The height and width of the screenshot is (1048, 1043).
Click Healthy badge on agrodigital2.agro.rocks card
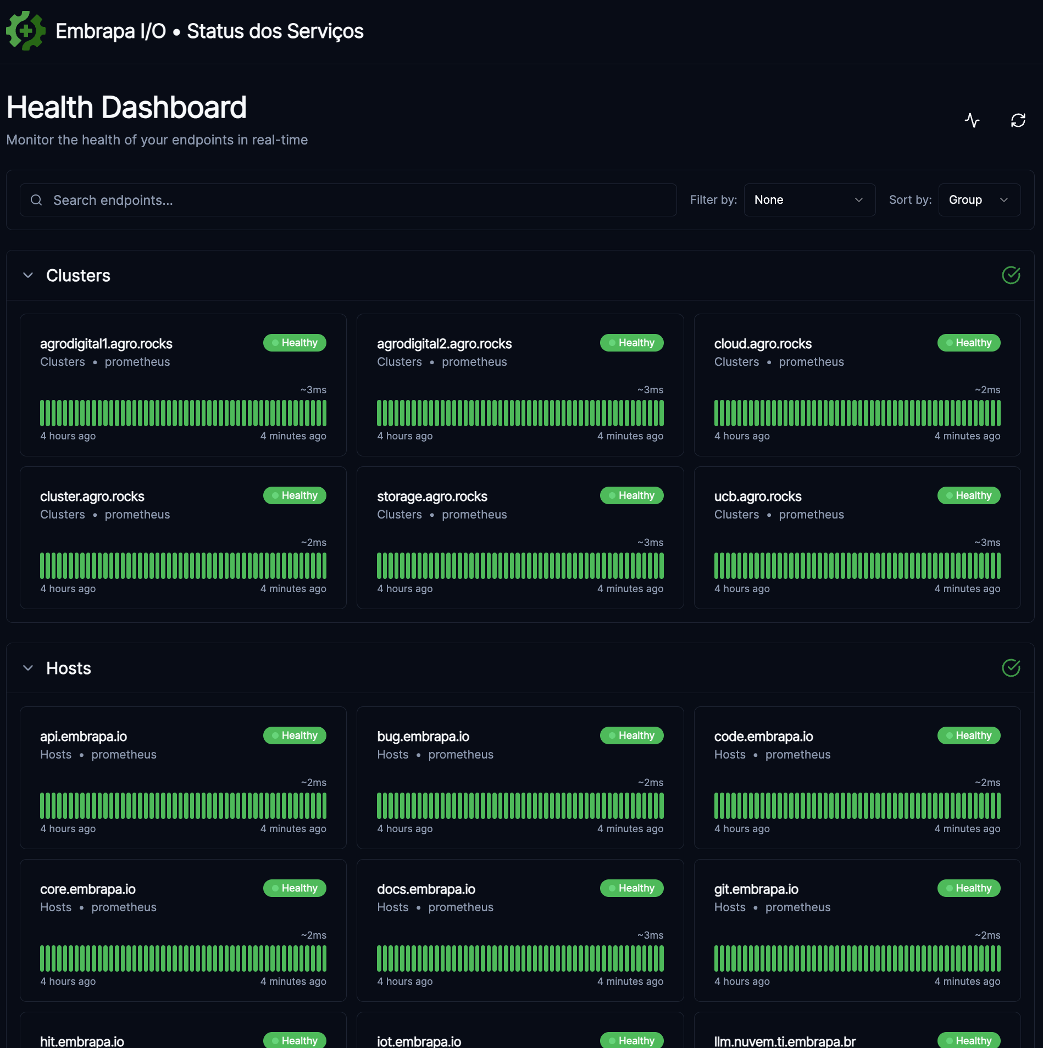[631, 343]
